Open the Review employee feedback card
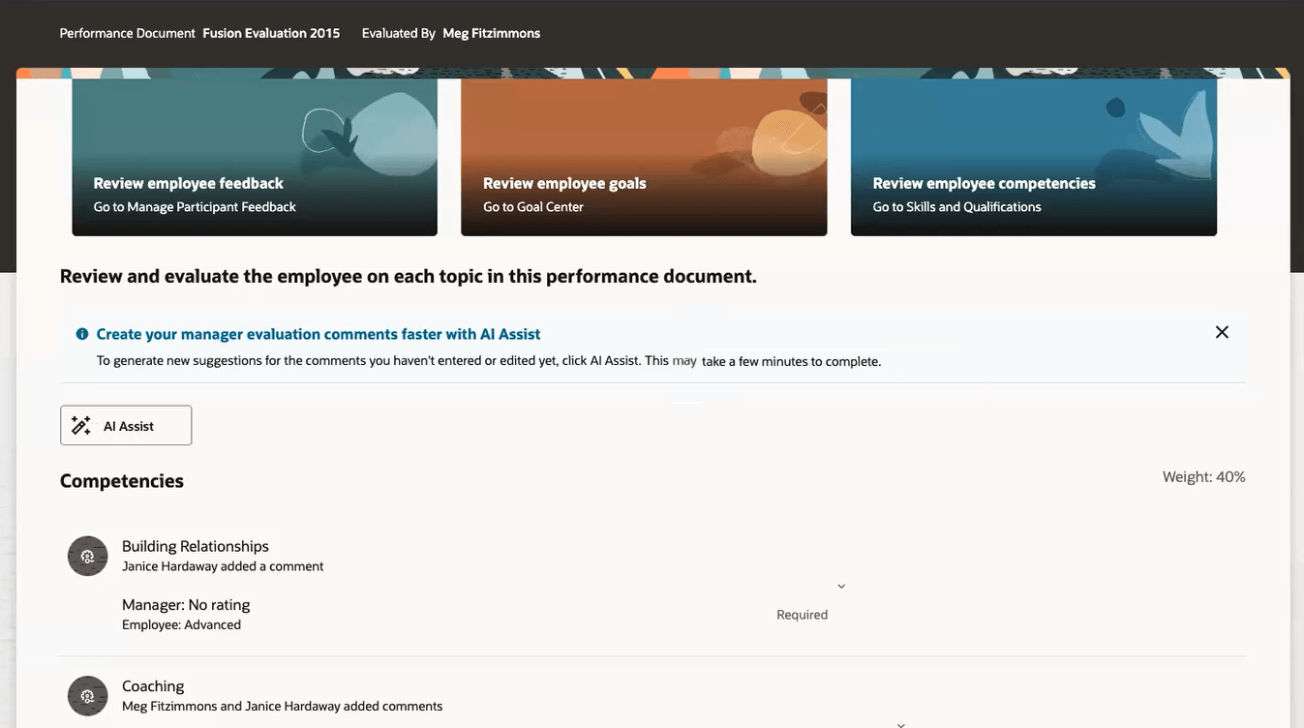Viewport: 1304px width, 728px height. [255, 157]
